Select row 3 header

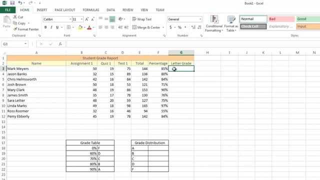(x=3, y=68)
